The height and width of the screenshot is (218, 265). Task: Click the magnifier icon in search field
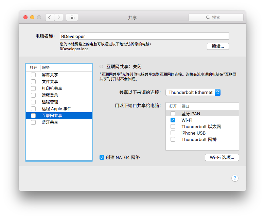(208, 18)
